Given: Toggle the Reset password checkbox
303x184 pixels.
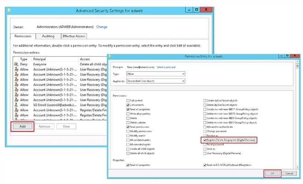Looking at the screenshot, I should (204, 144).
